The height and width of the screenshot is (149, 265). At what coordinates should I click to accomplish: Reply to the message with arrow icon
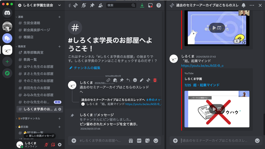[x=128, y=80]
